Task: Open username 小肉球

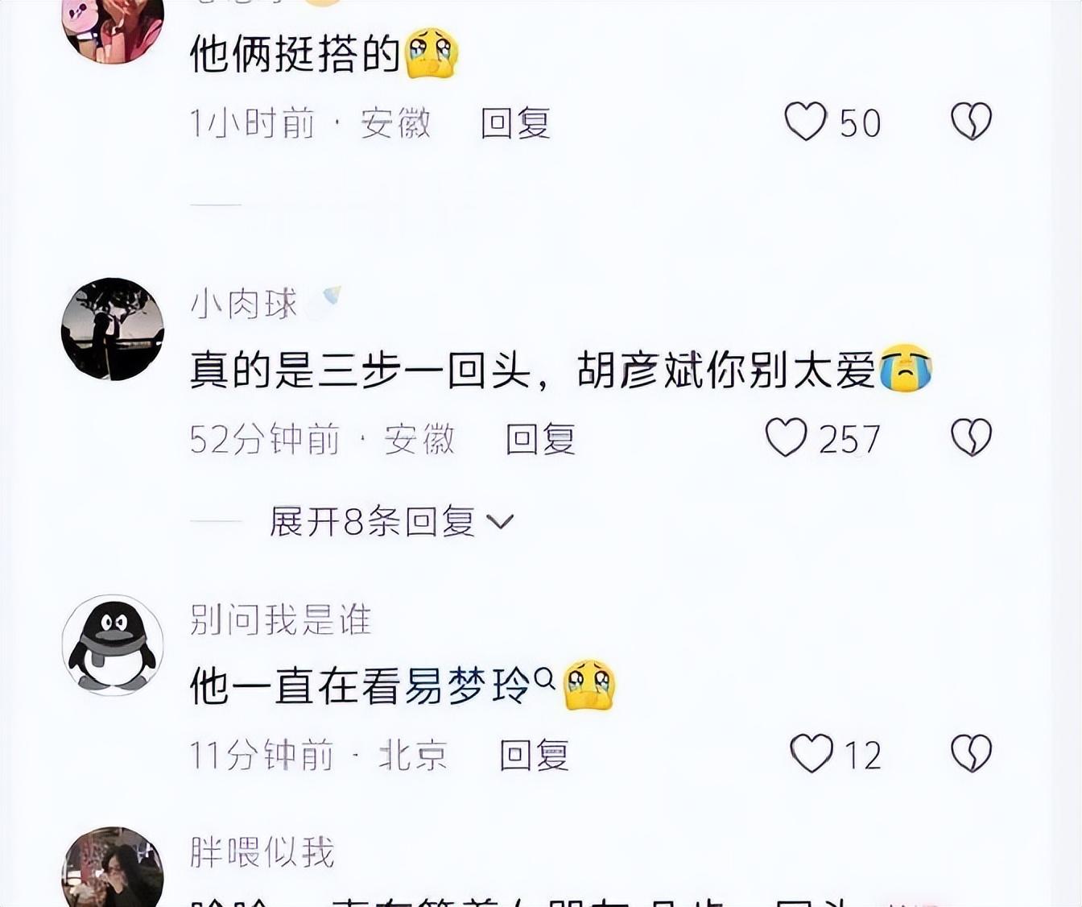Action: point(244,304)
